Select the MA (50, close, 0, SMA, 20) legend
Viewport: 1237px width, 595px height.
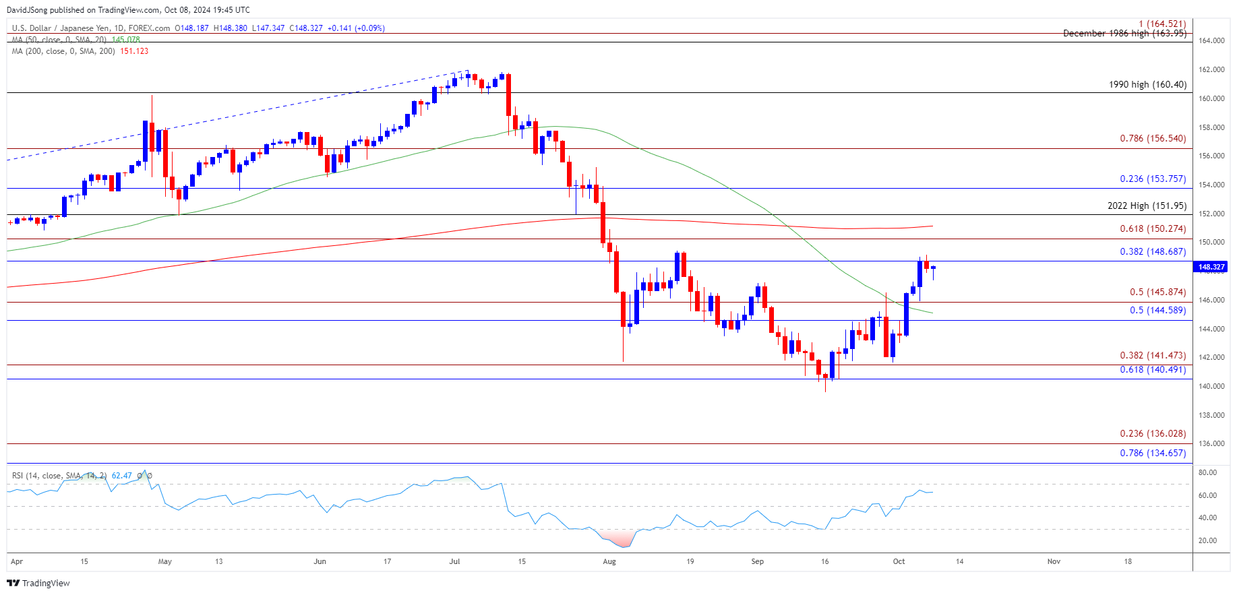(59, 40)
